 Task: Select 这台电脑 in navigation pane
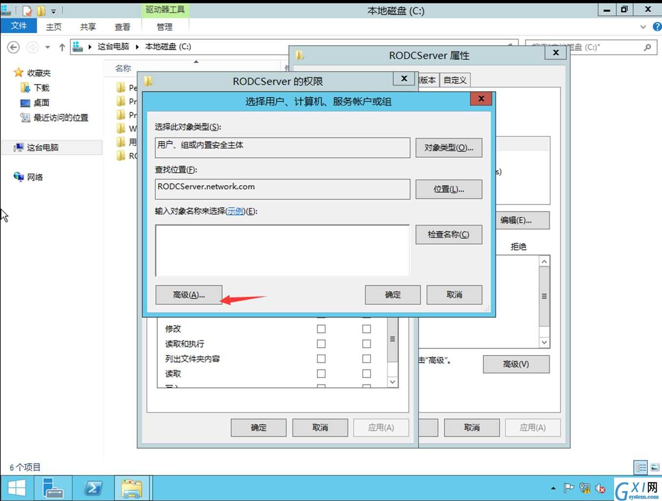pyautogui.click(x=42, y=147)
